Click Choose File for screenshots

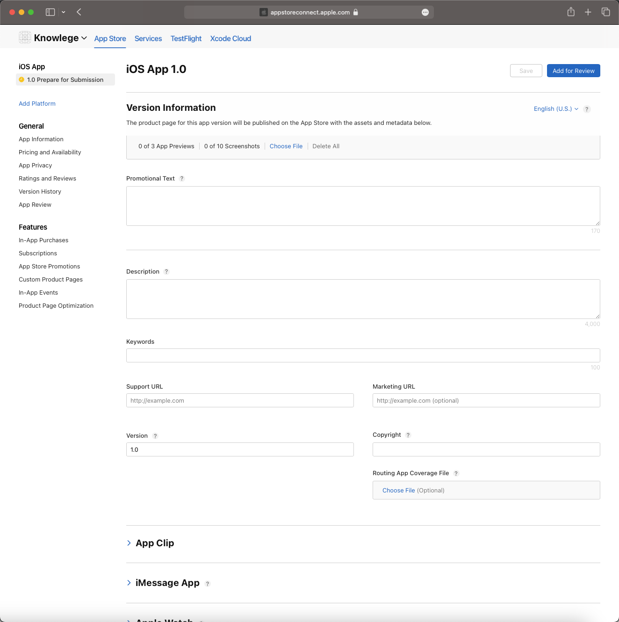click(286, 146)
